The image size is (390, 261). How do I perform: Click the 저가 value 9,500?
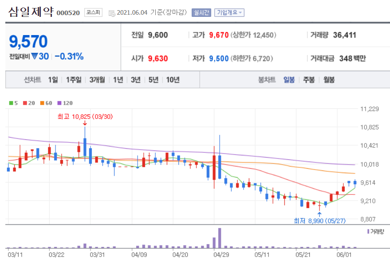click(219, 59)
